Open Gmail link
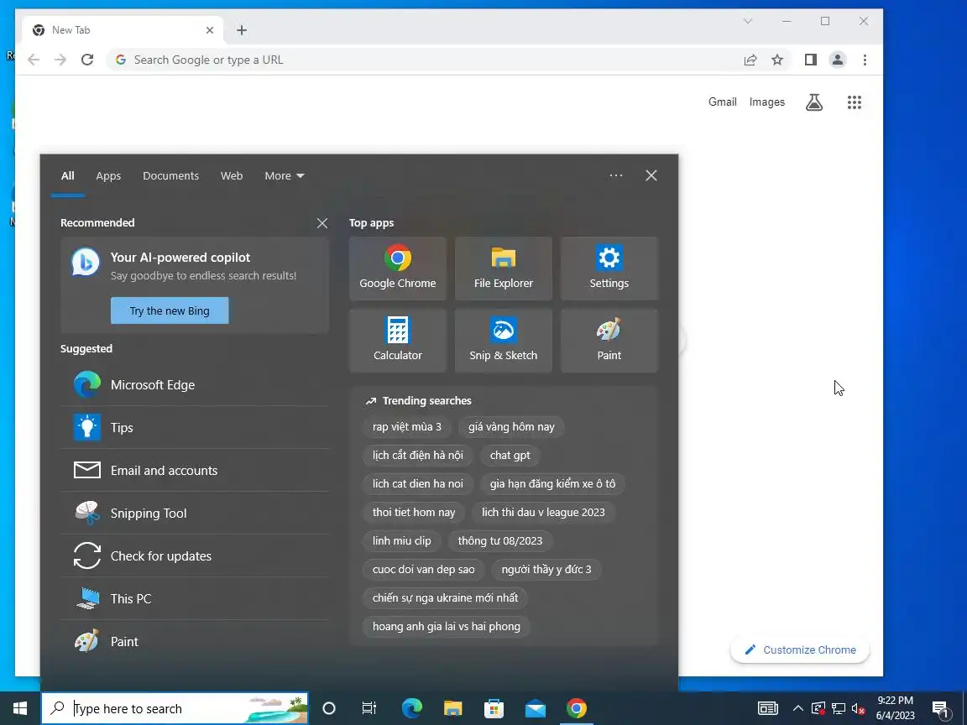The height and width of the screenshot is (725, 967). (722, 102)
